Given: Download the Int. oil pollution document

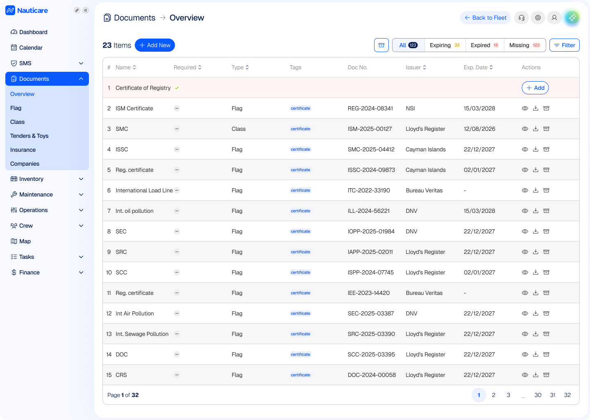Looking at the screenshot, I should coord(536,211).
